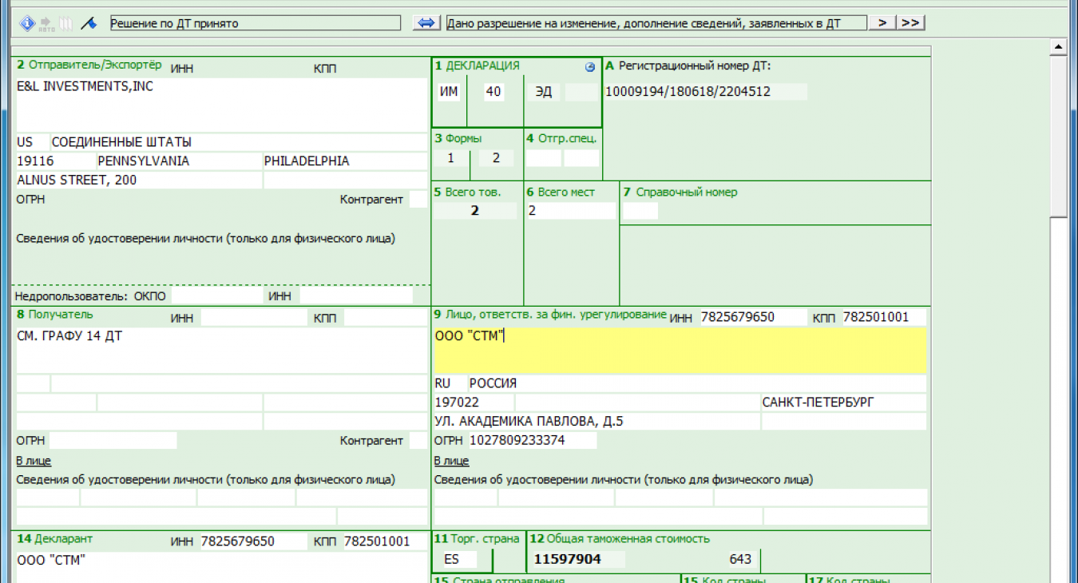Click the yellow ООО "СТМ" name field

tap(680, 351)
